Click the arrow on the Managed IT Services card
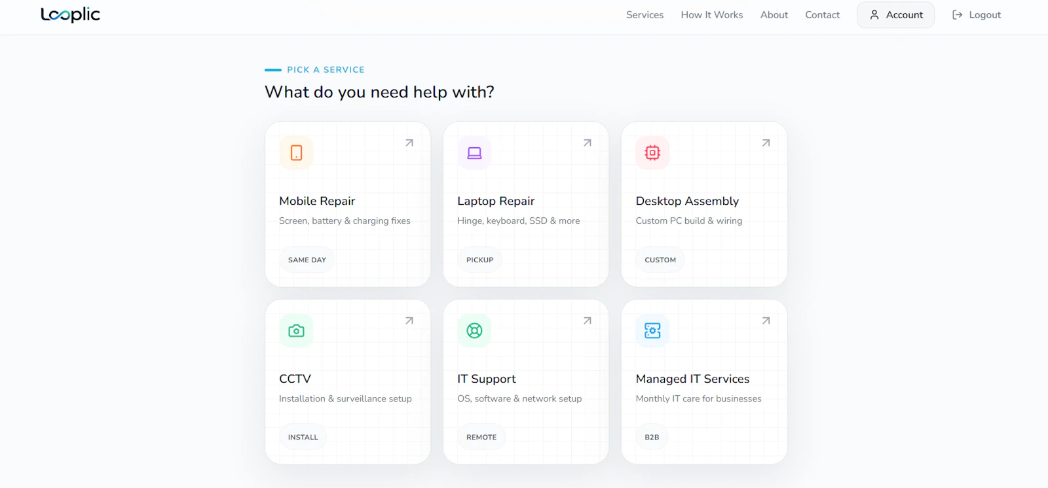The image size is (1048, 488). (766, 321)
